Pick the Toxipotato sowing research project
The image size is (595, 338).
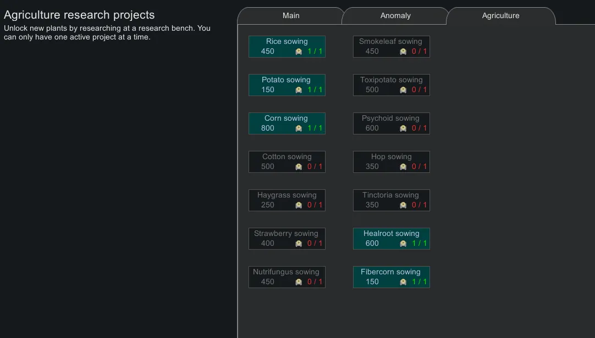391,84
